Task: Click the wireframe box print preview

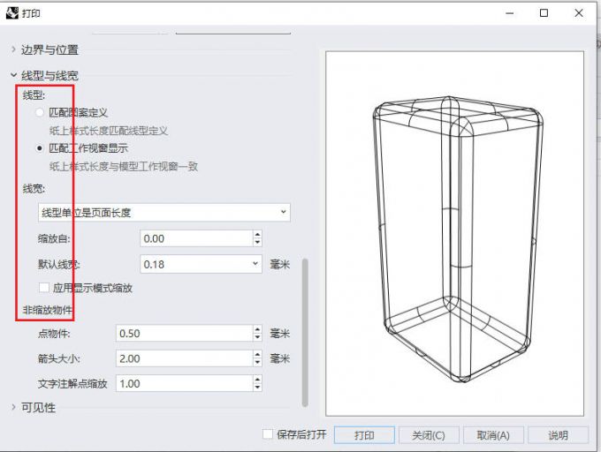Action: coord(454,233)
